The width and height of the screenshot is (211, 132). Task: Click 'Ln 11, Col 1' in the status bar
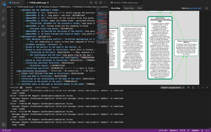pos(163,130)
